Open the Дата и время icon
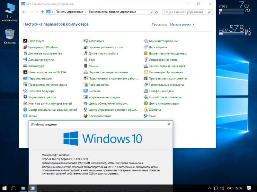The image size is (257, 192). [146, 47]
